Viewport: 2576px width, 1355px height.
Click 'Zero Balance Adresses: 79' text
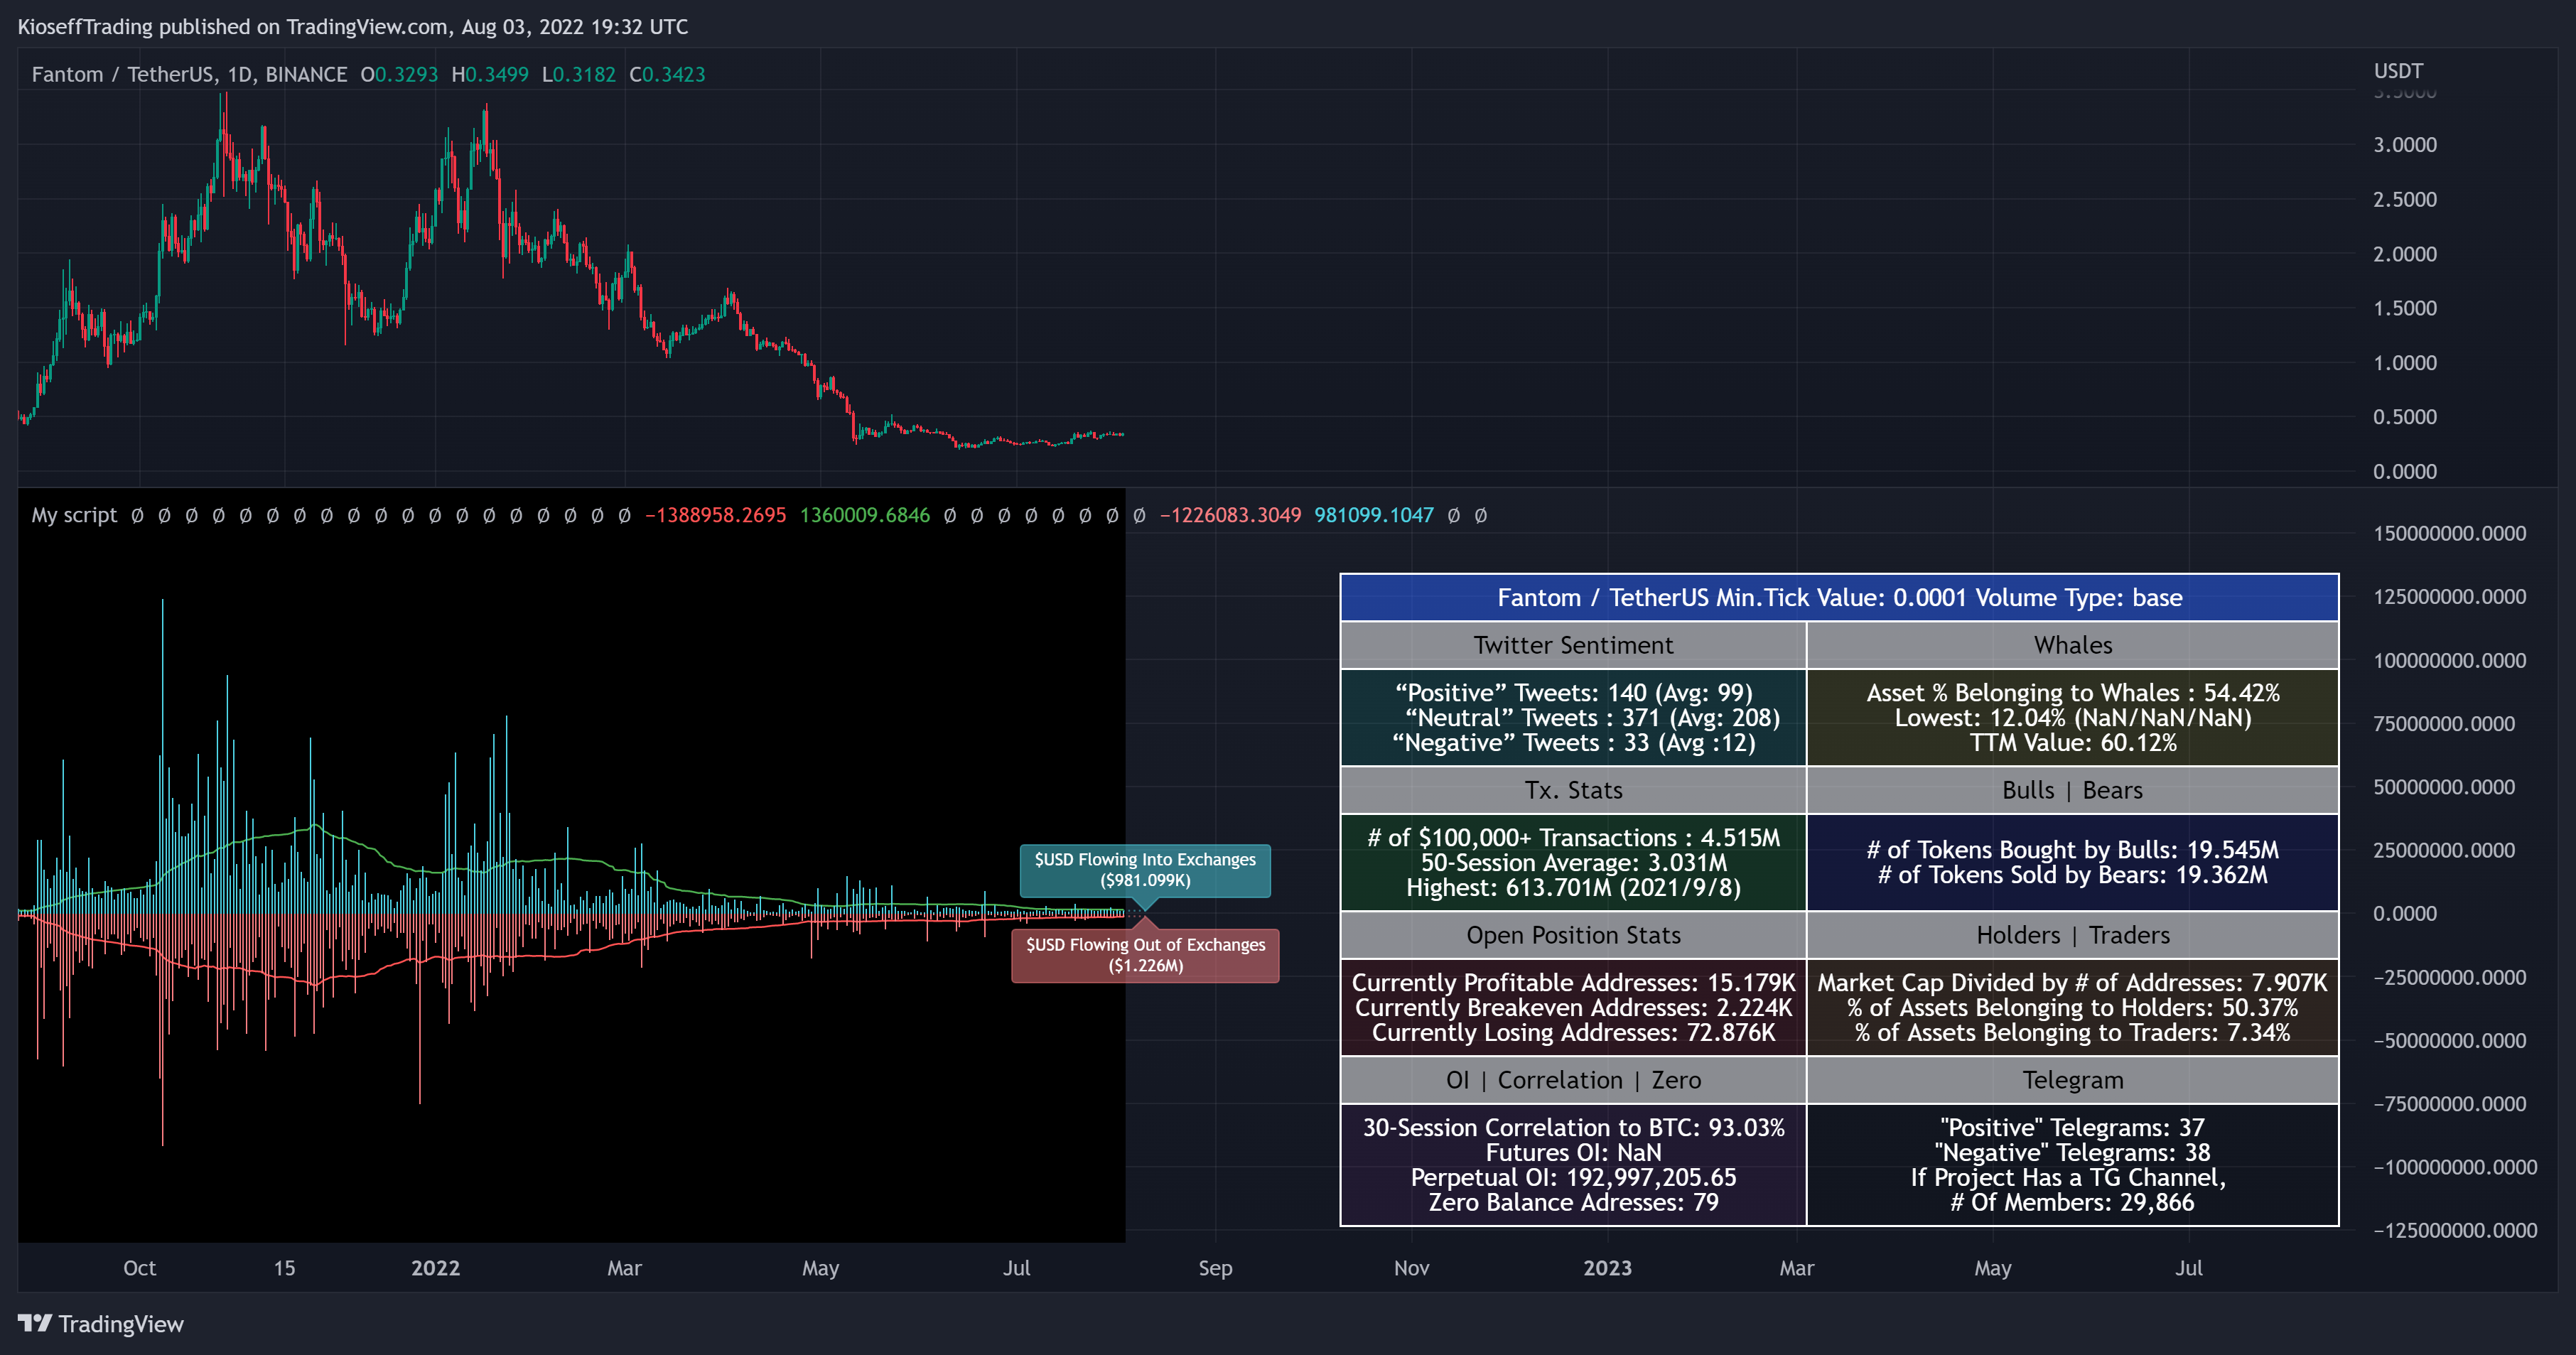pos(1573,1203)
